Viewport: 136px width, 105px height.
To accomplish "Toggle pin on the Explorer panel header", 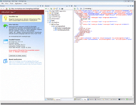I will point(69,6).
